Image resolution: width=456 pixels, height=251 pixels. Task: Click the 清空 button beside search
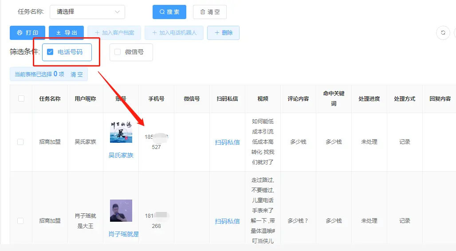click(x=210, y=12)
